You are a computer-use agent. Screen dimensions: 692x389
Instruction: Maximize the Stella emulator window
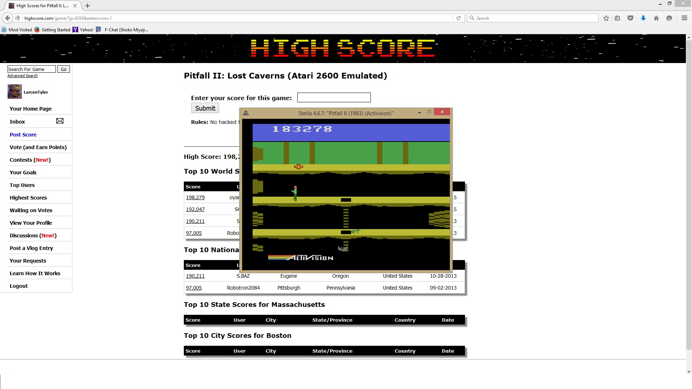pos(429,112)
